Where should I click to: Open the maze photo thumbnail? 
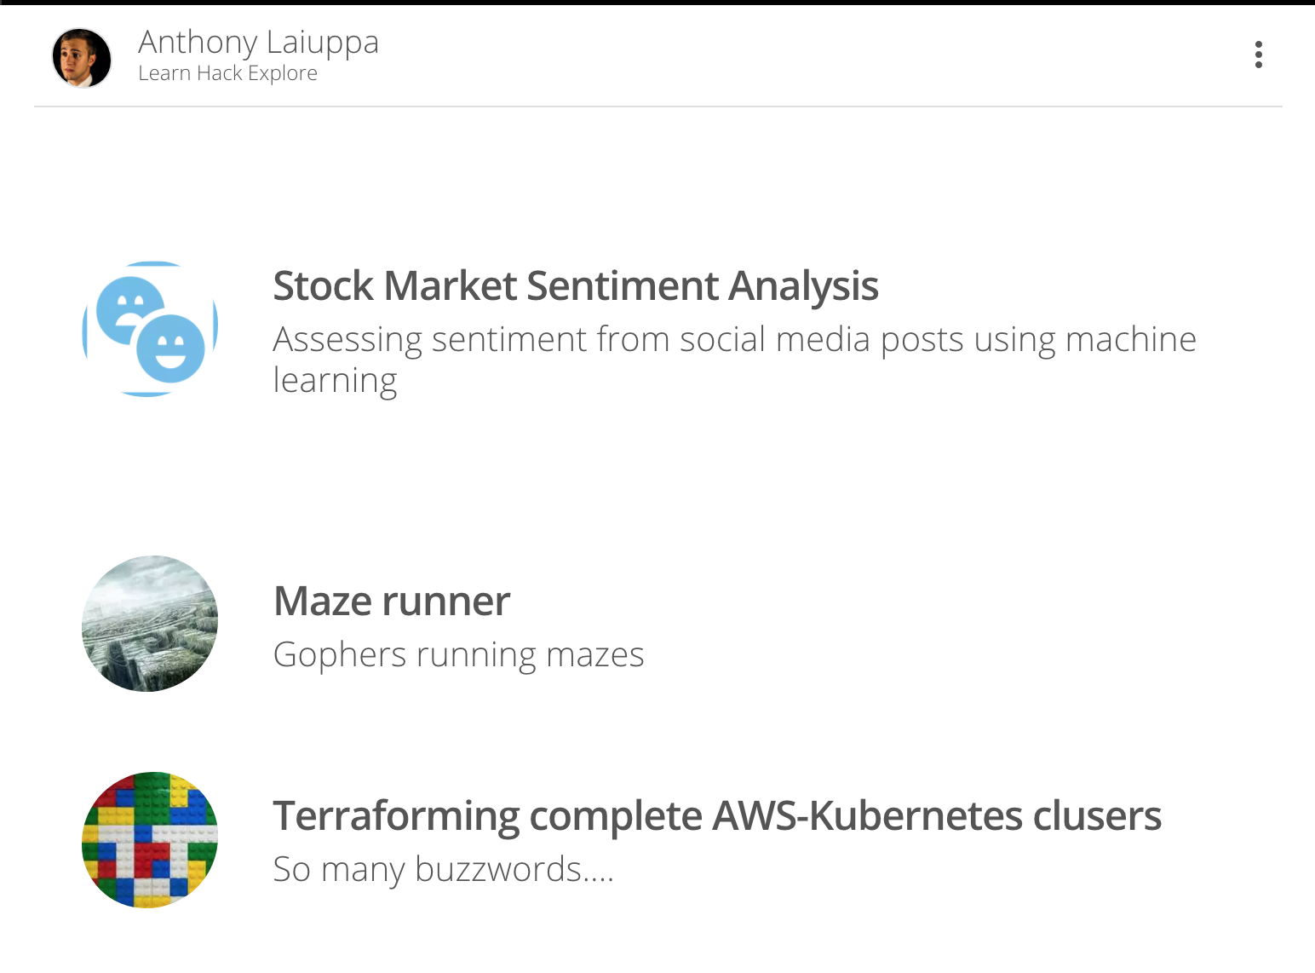[150, 624]
